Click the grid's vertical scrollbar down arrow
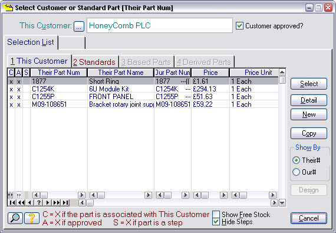 (x=282, y=202)
